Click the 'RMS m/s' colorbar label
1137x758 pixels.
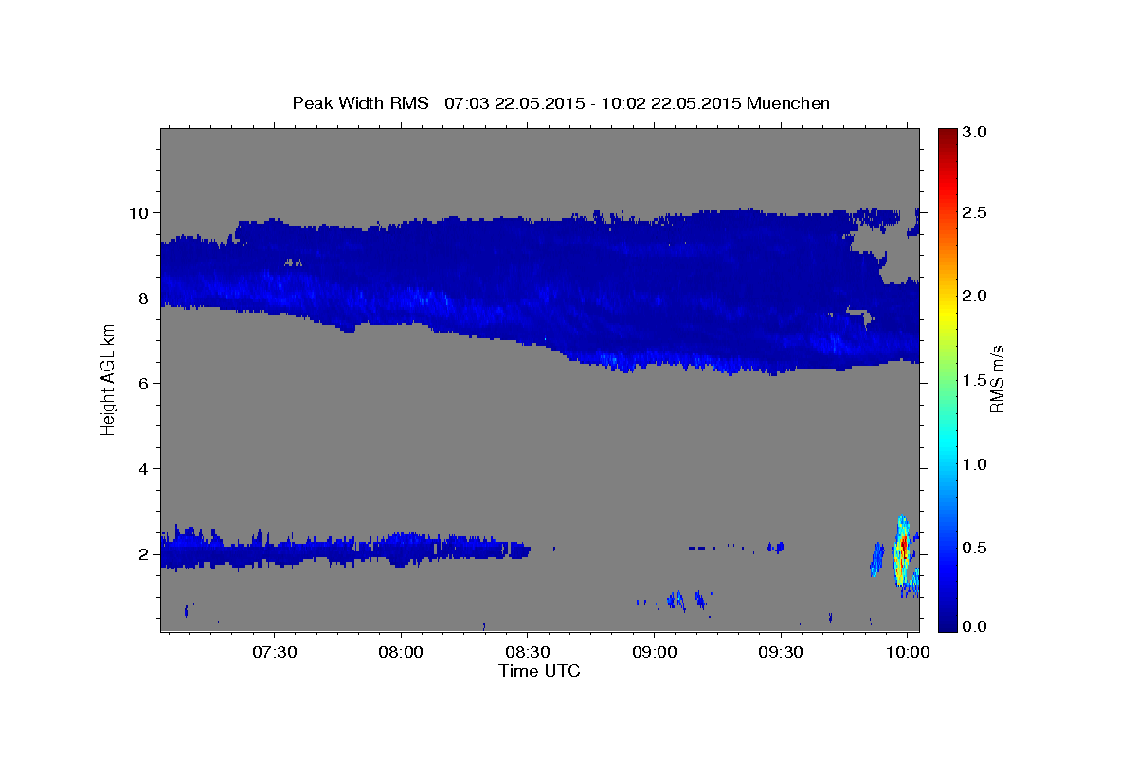pos(997,379)
